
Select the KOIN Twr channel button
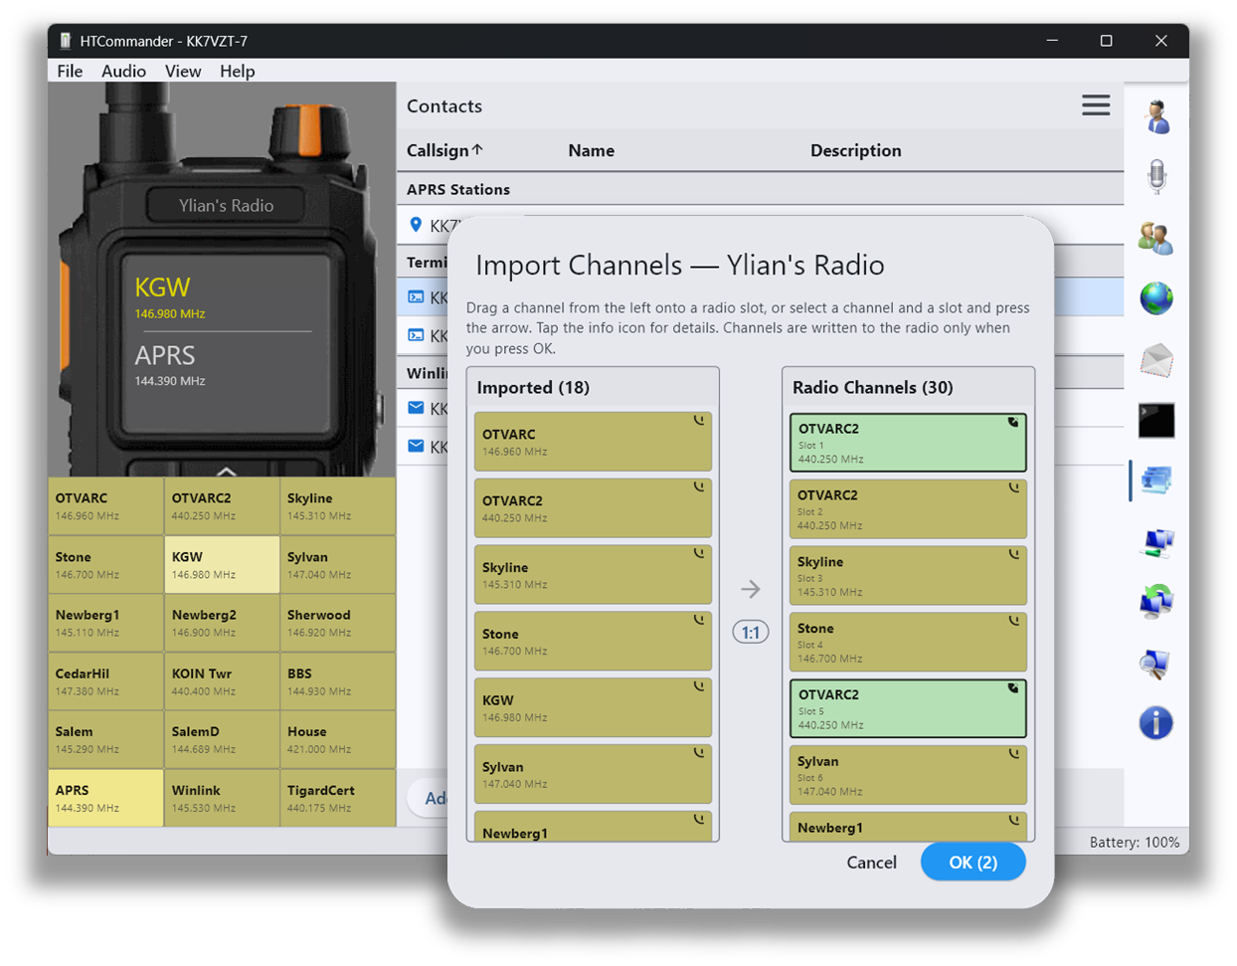pyautogui.click(x=222, y=681)
